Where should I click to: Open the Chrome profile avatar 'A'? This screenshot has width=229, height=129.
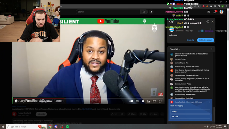coord(223,6)
